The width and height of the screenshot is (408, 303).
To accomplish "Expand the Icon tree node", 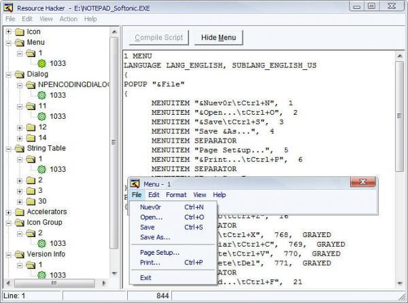I will (7, 32).
